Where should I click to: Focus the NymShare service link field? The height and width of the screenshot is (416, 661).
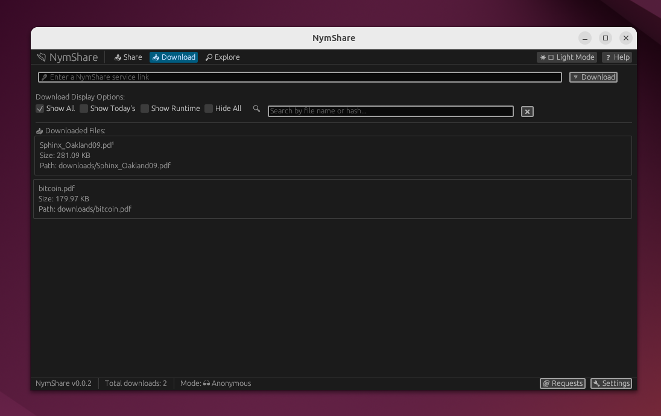point(300,77)
